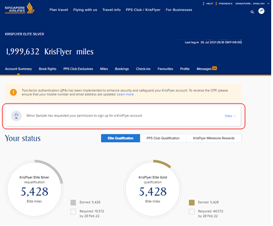Screen dimensions: 273x226
Task: Click the Minor Sample permission message text
Action: (x=85, y=116)
